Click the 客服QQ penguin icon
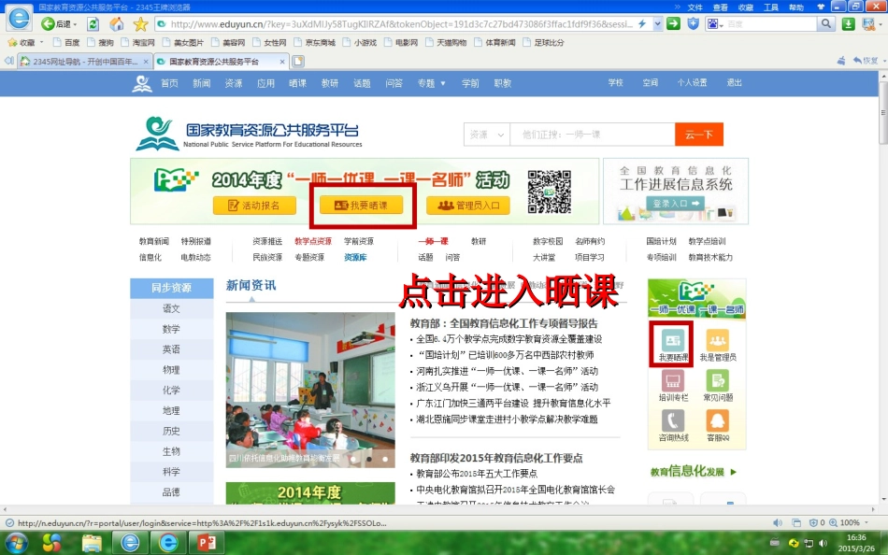Screen dimensions: 888x555 [x=717, y=423]
